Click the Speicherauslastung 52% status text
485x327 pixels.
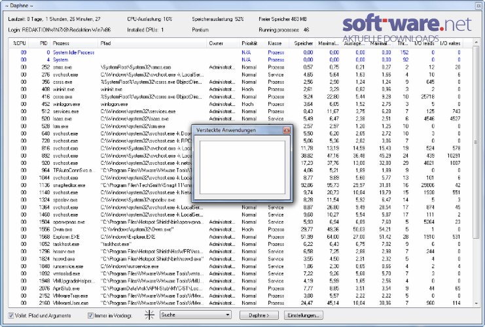pyautogui.click(x=218, y=19)
